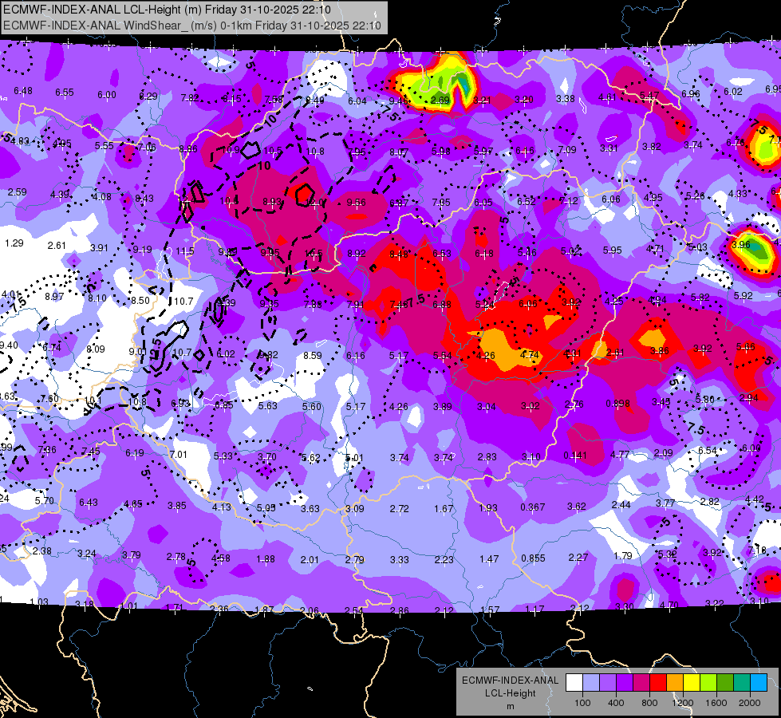The width and height of the screenshot is (781, 718).
Task: Click the grid value 6.53
Action: (x=442, y=254)
